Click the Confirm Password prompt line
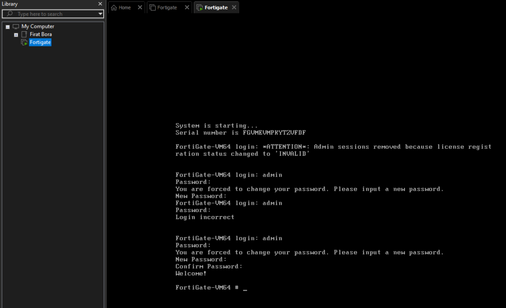Viewport: 506px width, 308px height. [209, 266]
